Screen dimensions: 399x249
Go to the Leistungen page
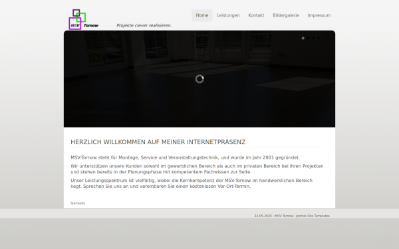228,15
